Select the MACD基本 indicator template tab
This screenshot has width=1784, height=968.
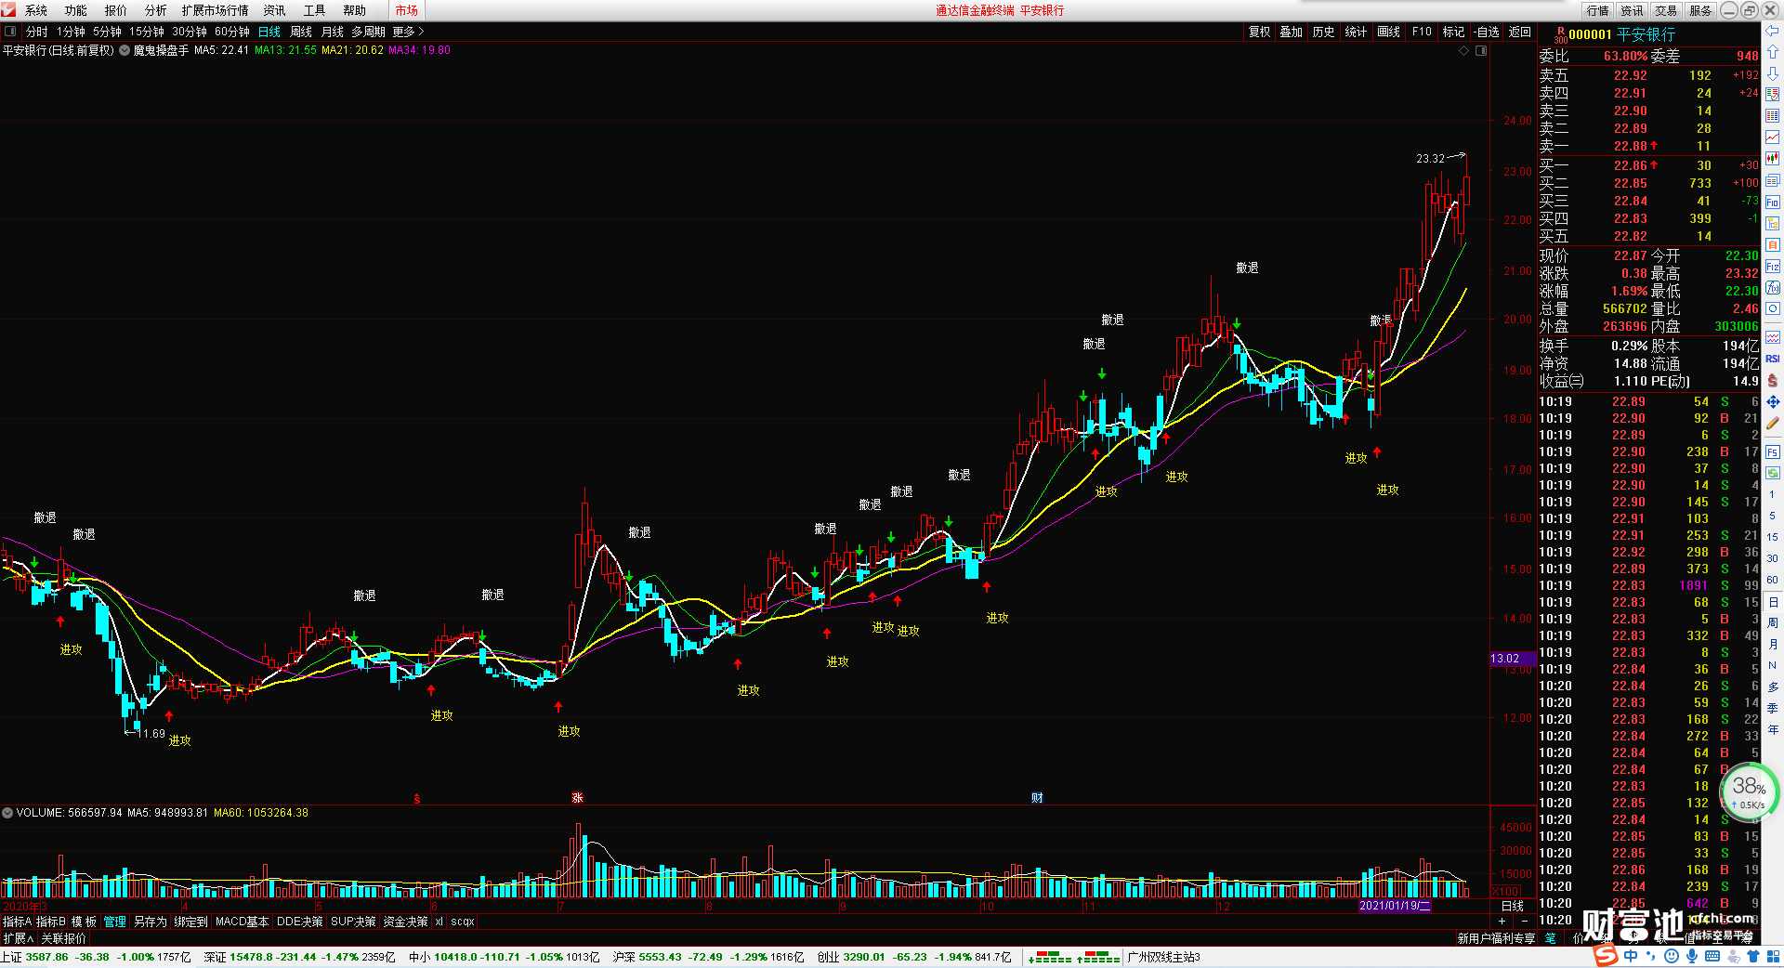(242, 922)
